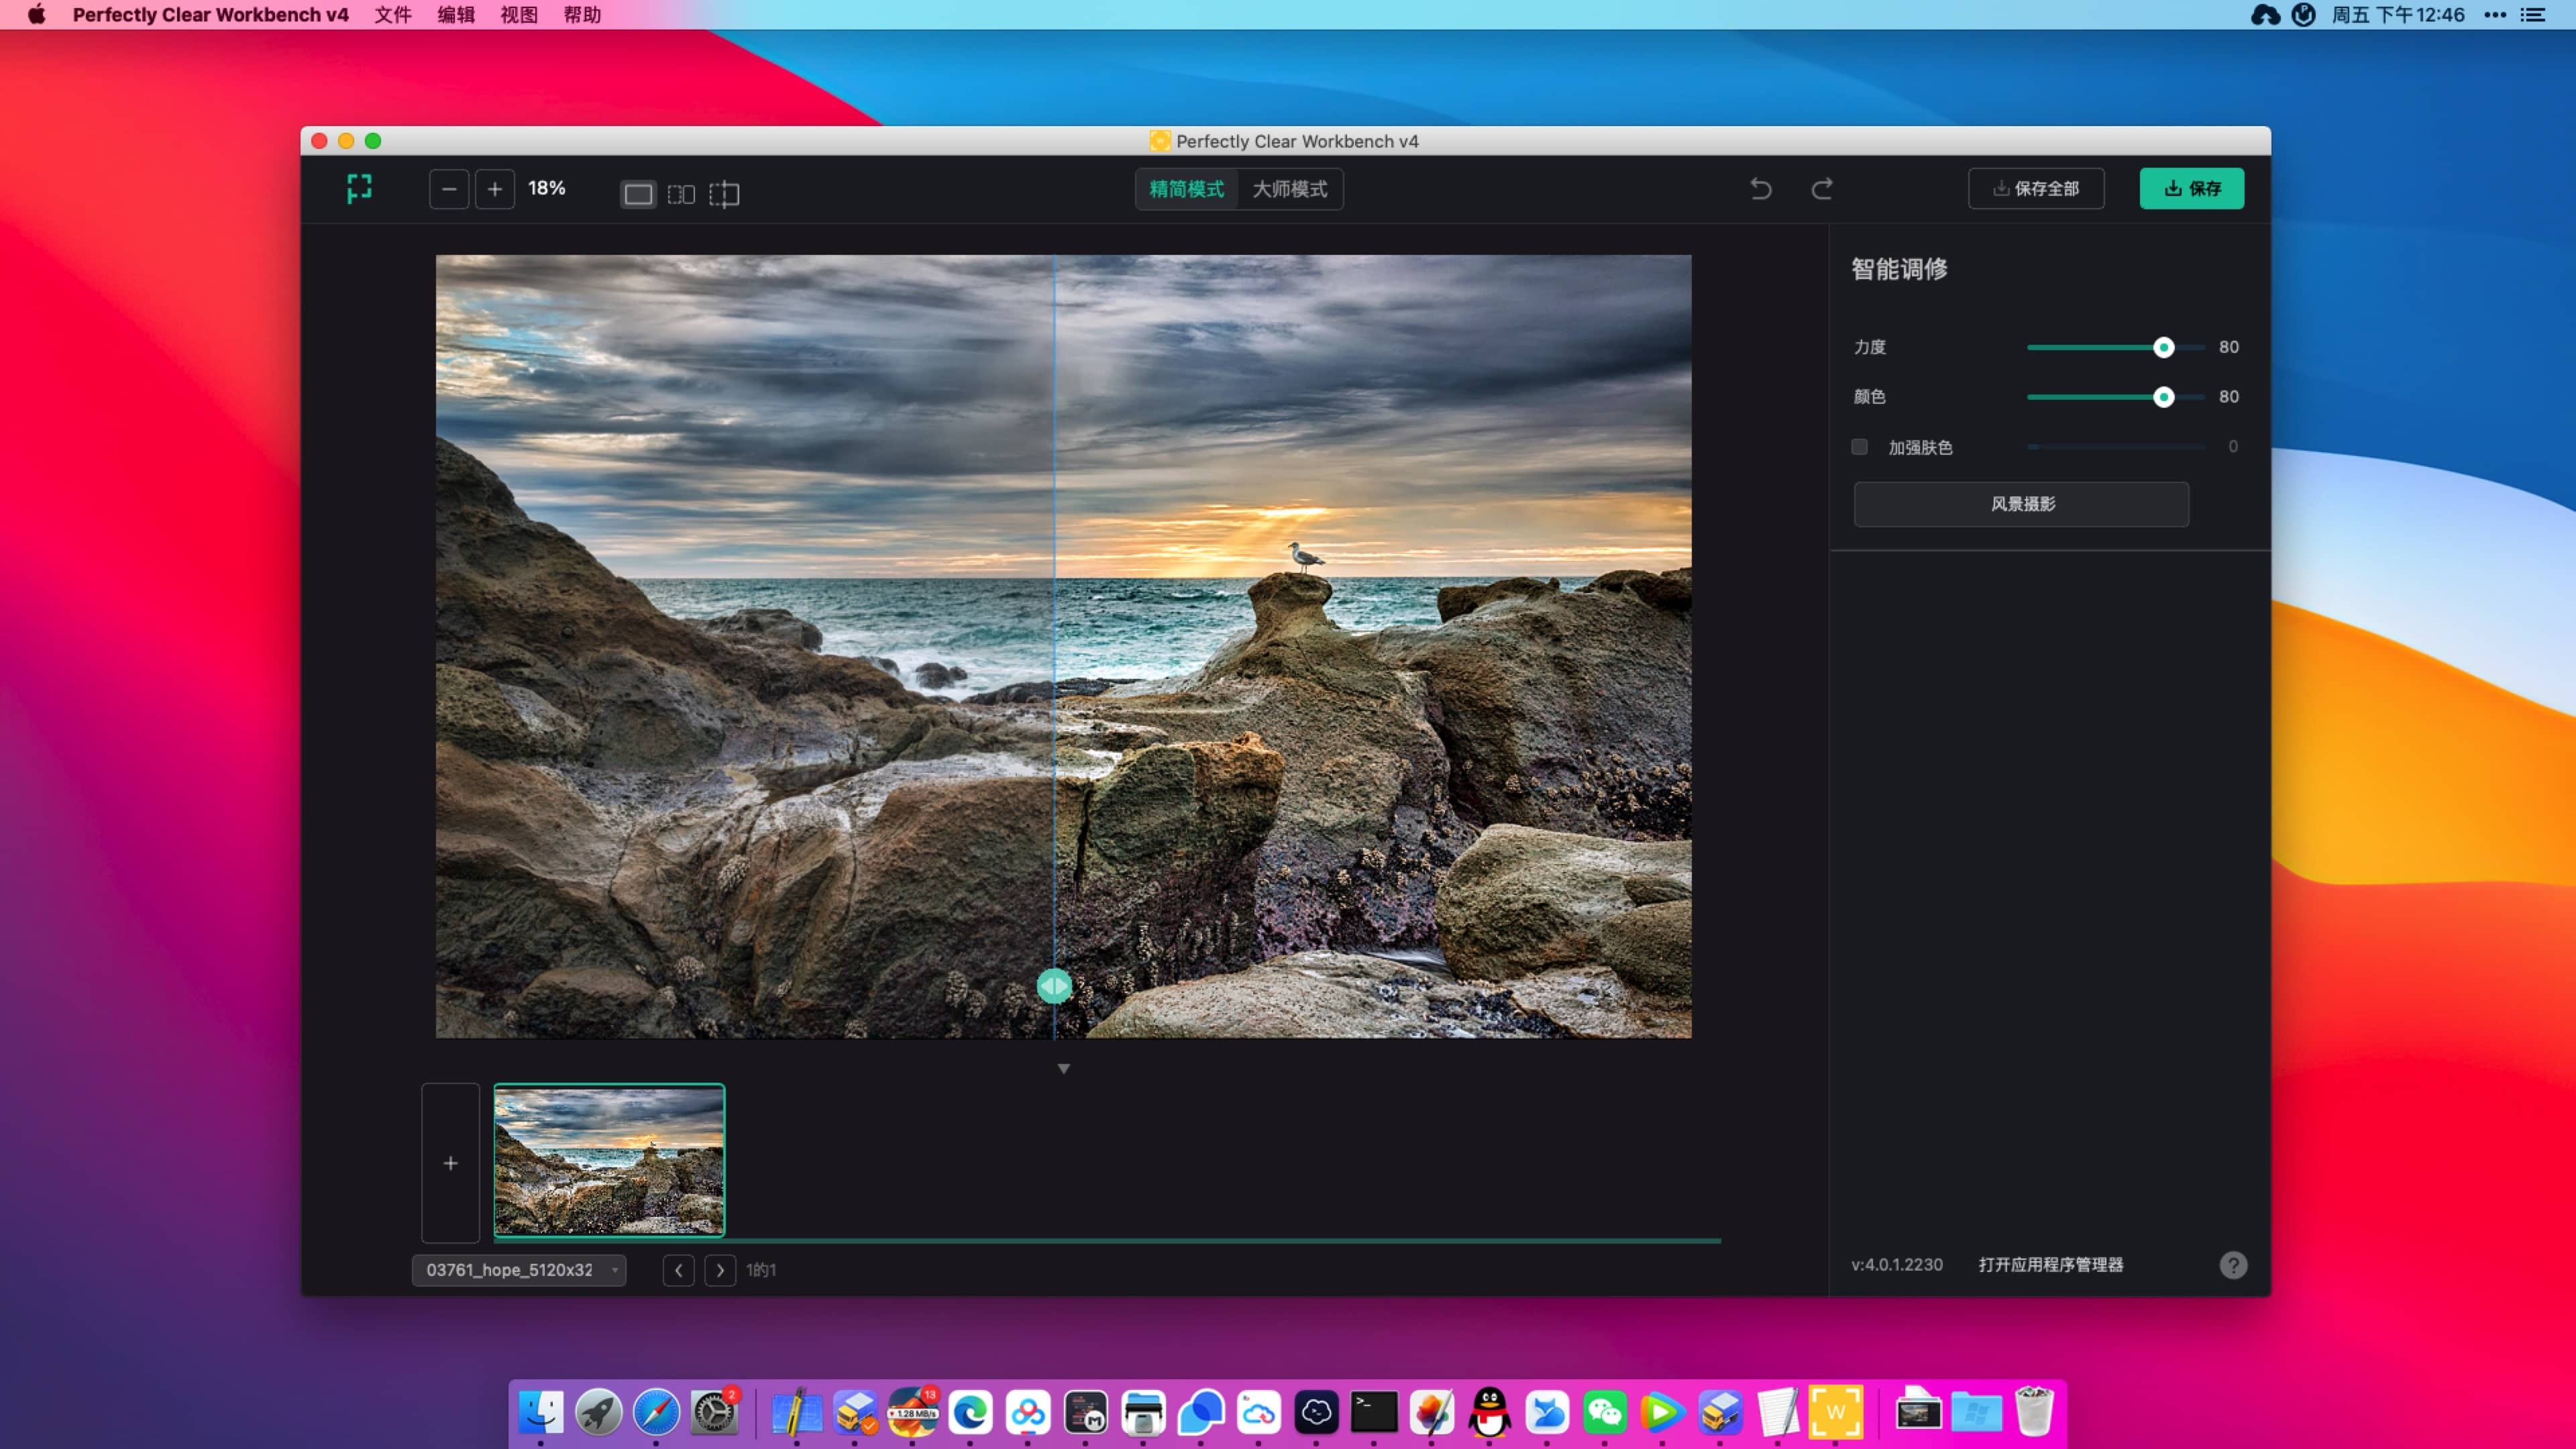Open TextEdit icon in dock

[x=1778, y=1413]
